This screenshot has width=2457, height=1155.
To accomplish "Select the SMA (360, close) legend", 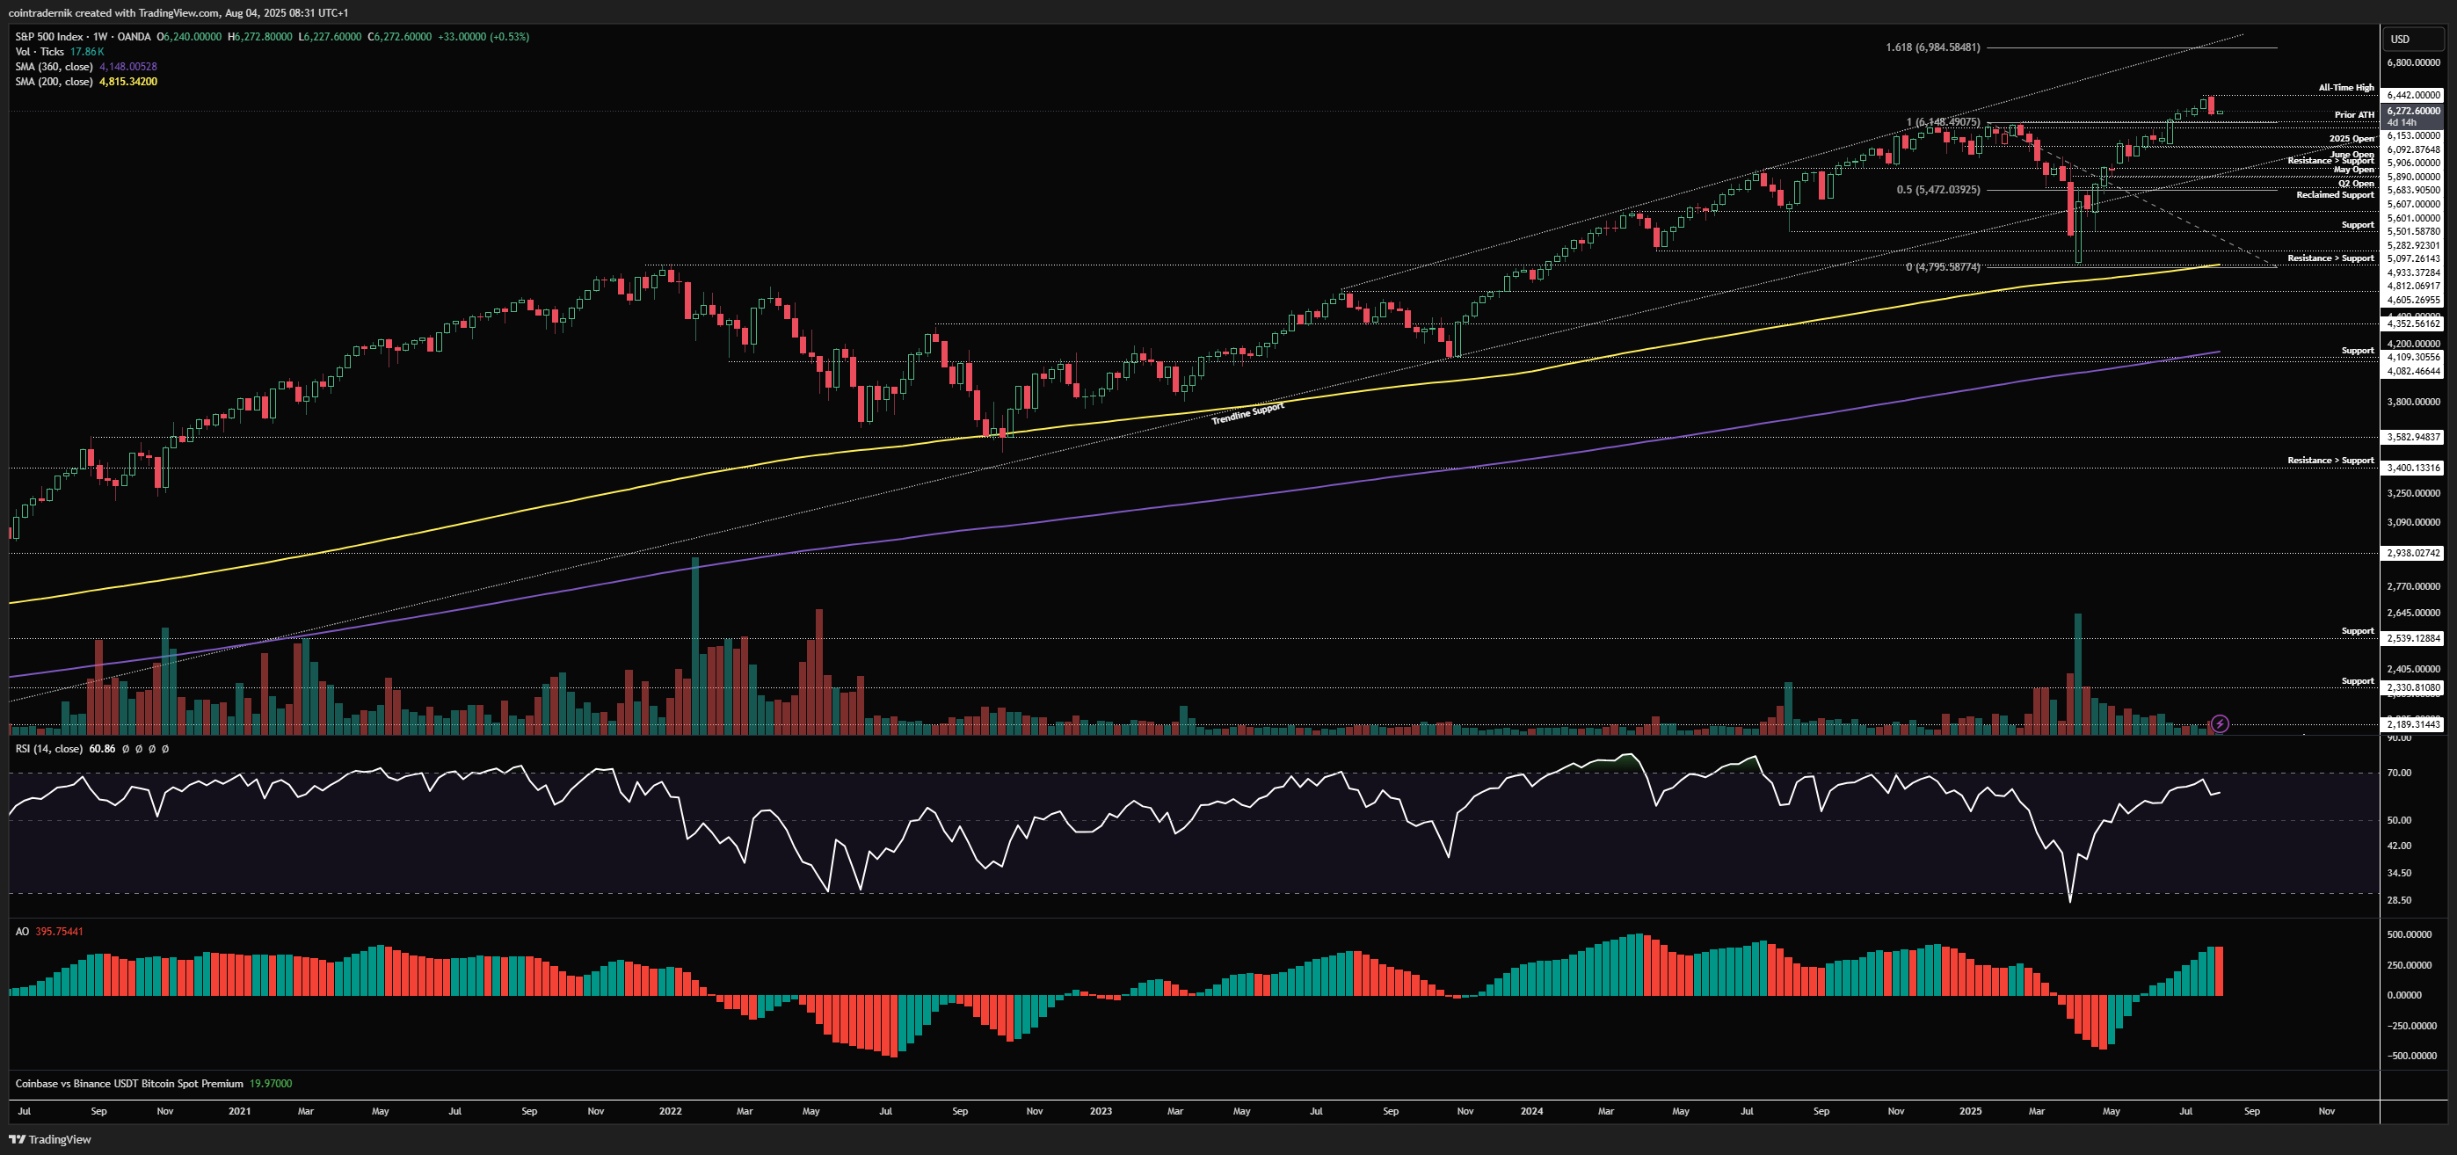I will point(54,67).
